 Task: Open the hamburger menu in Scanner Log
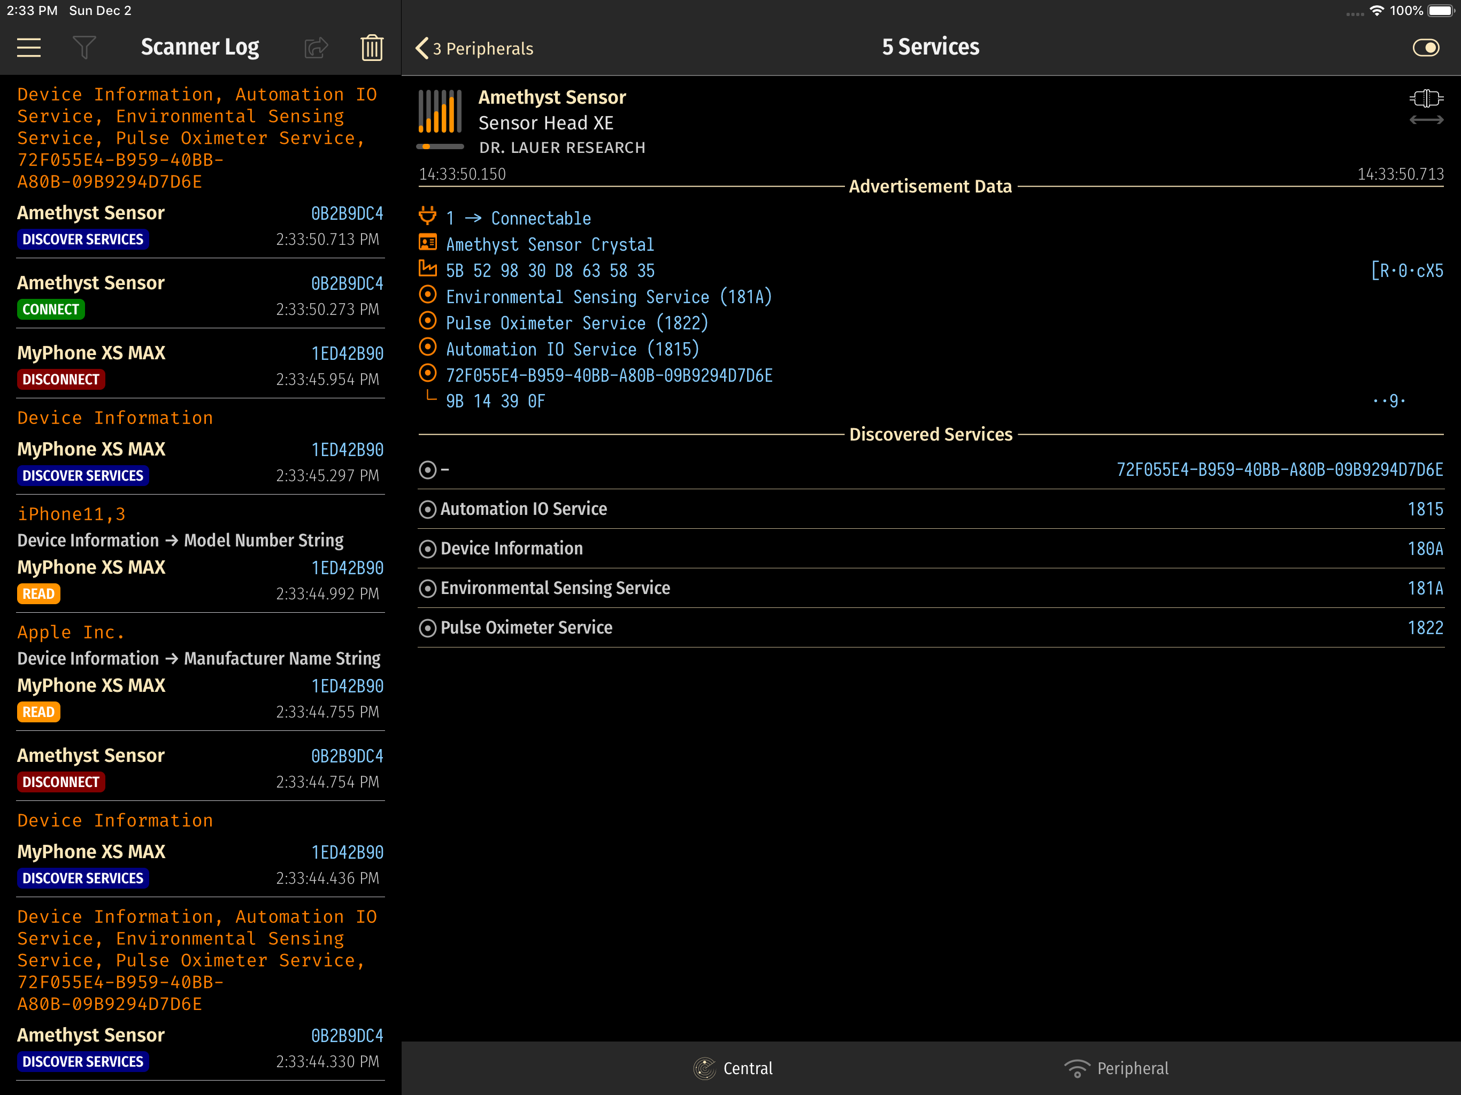28,48
